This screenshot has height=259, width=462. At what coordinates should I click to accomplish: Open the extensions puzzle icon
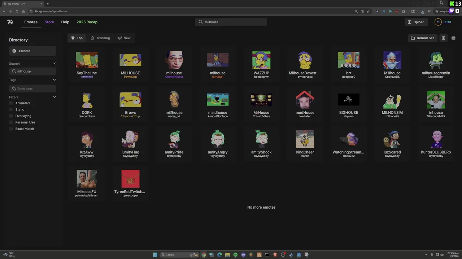(x=404, y=11)
